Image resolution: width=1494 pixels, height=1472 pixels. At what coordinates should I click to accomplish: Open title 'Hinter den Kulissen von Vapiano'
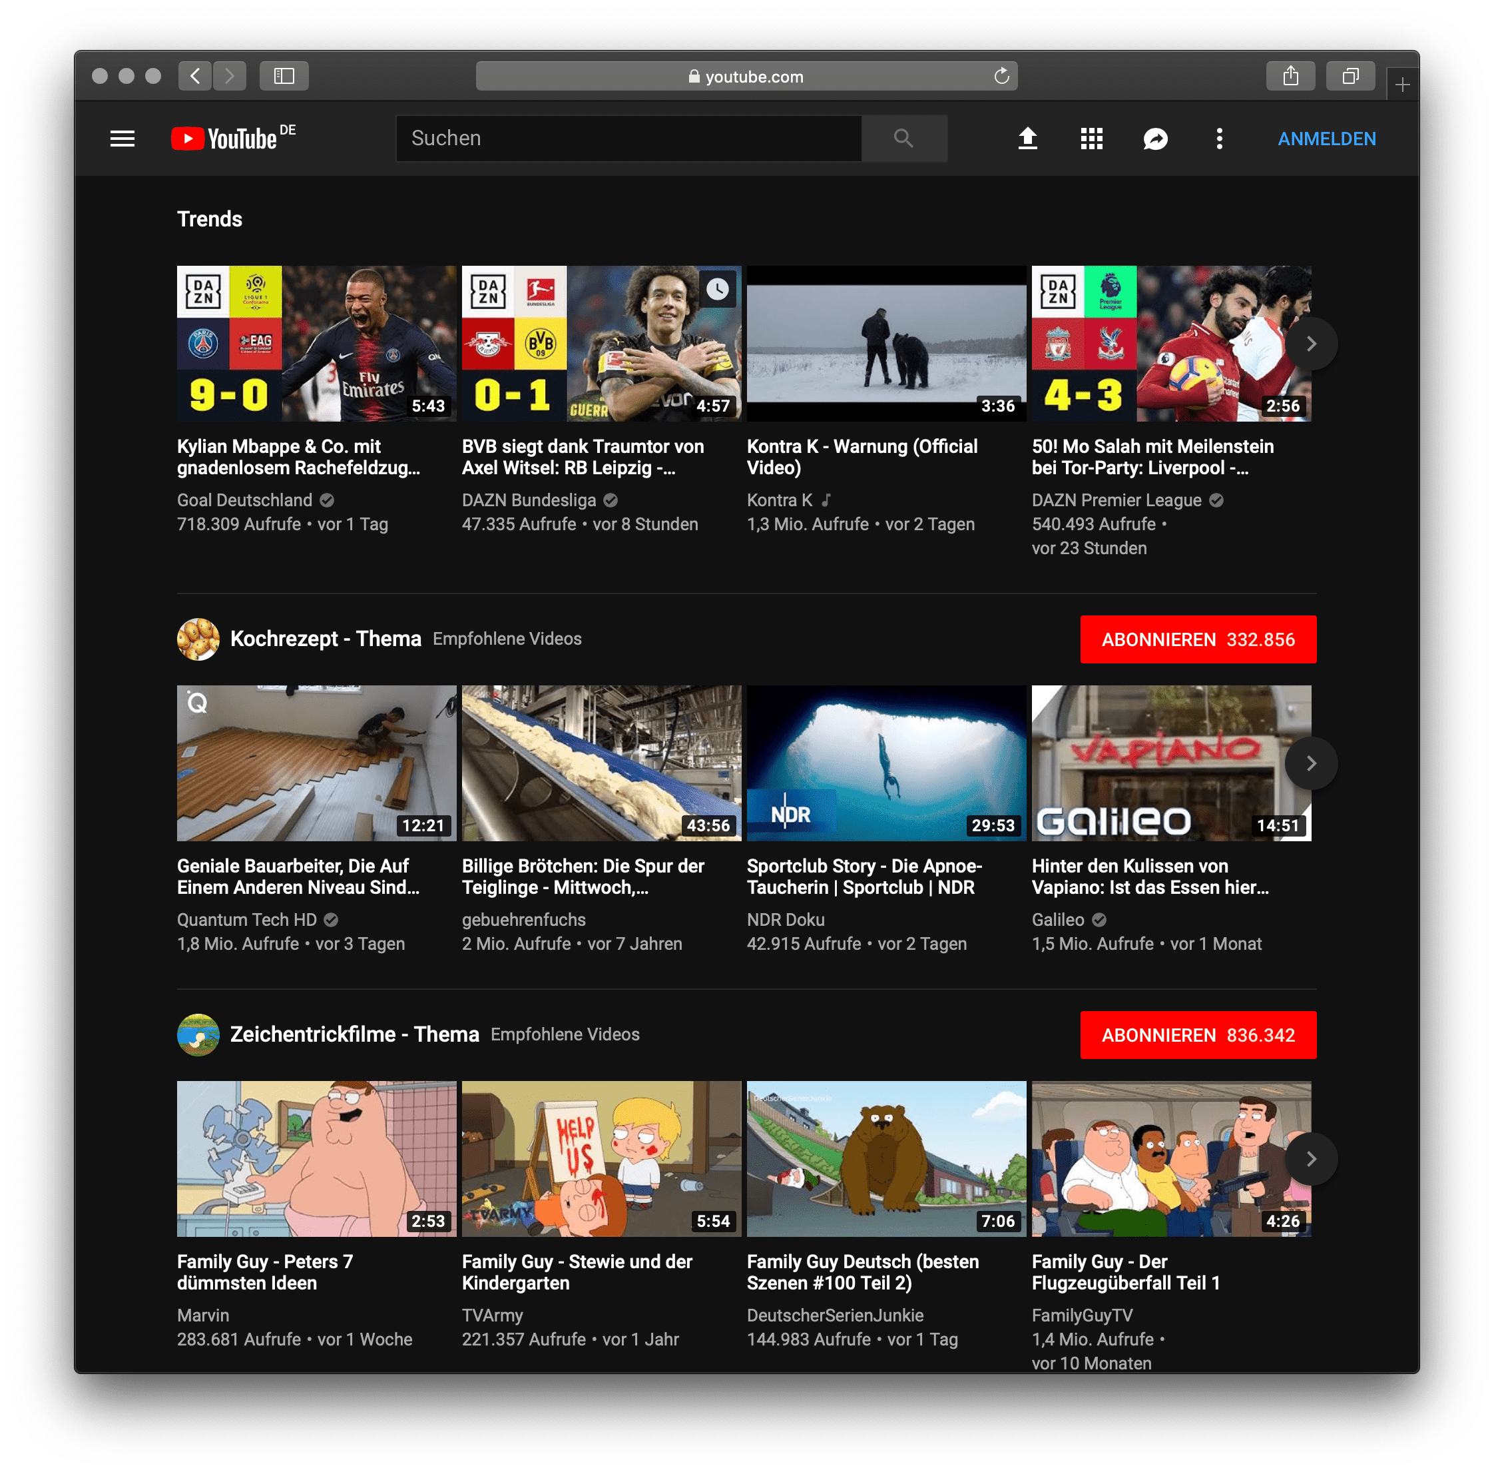(x=1150, y=877)
